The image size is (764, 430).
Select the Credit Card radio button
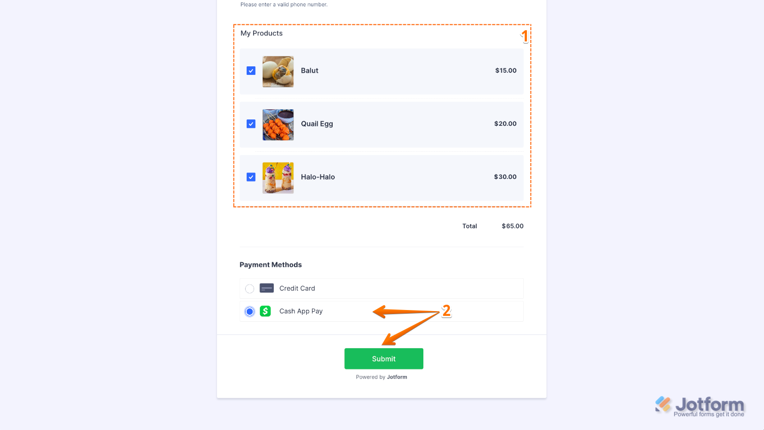[249, 289]
